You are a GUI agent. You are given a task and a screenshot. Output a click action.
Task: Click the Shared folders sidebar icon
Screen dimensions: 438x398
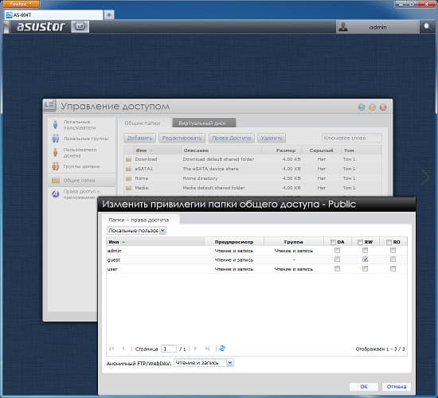click(56, 181)
